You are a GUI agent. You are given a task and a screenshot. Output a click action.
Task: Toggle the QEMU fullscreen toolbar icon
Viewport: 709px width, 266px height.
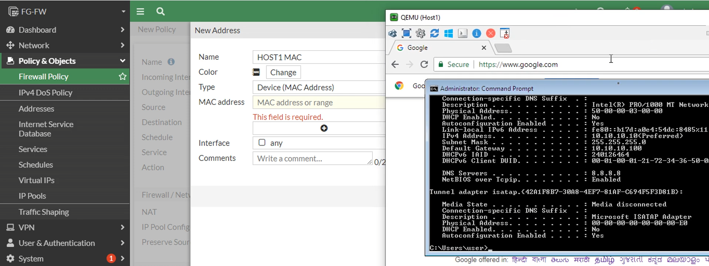coord(406,34)
